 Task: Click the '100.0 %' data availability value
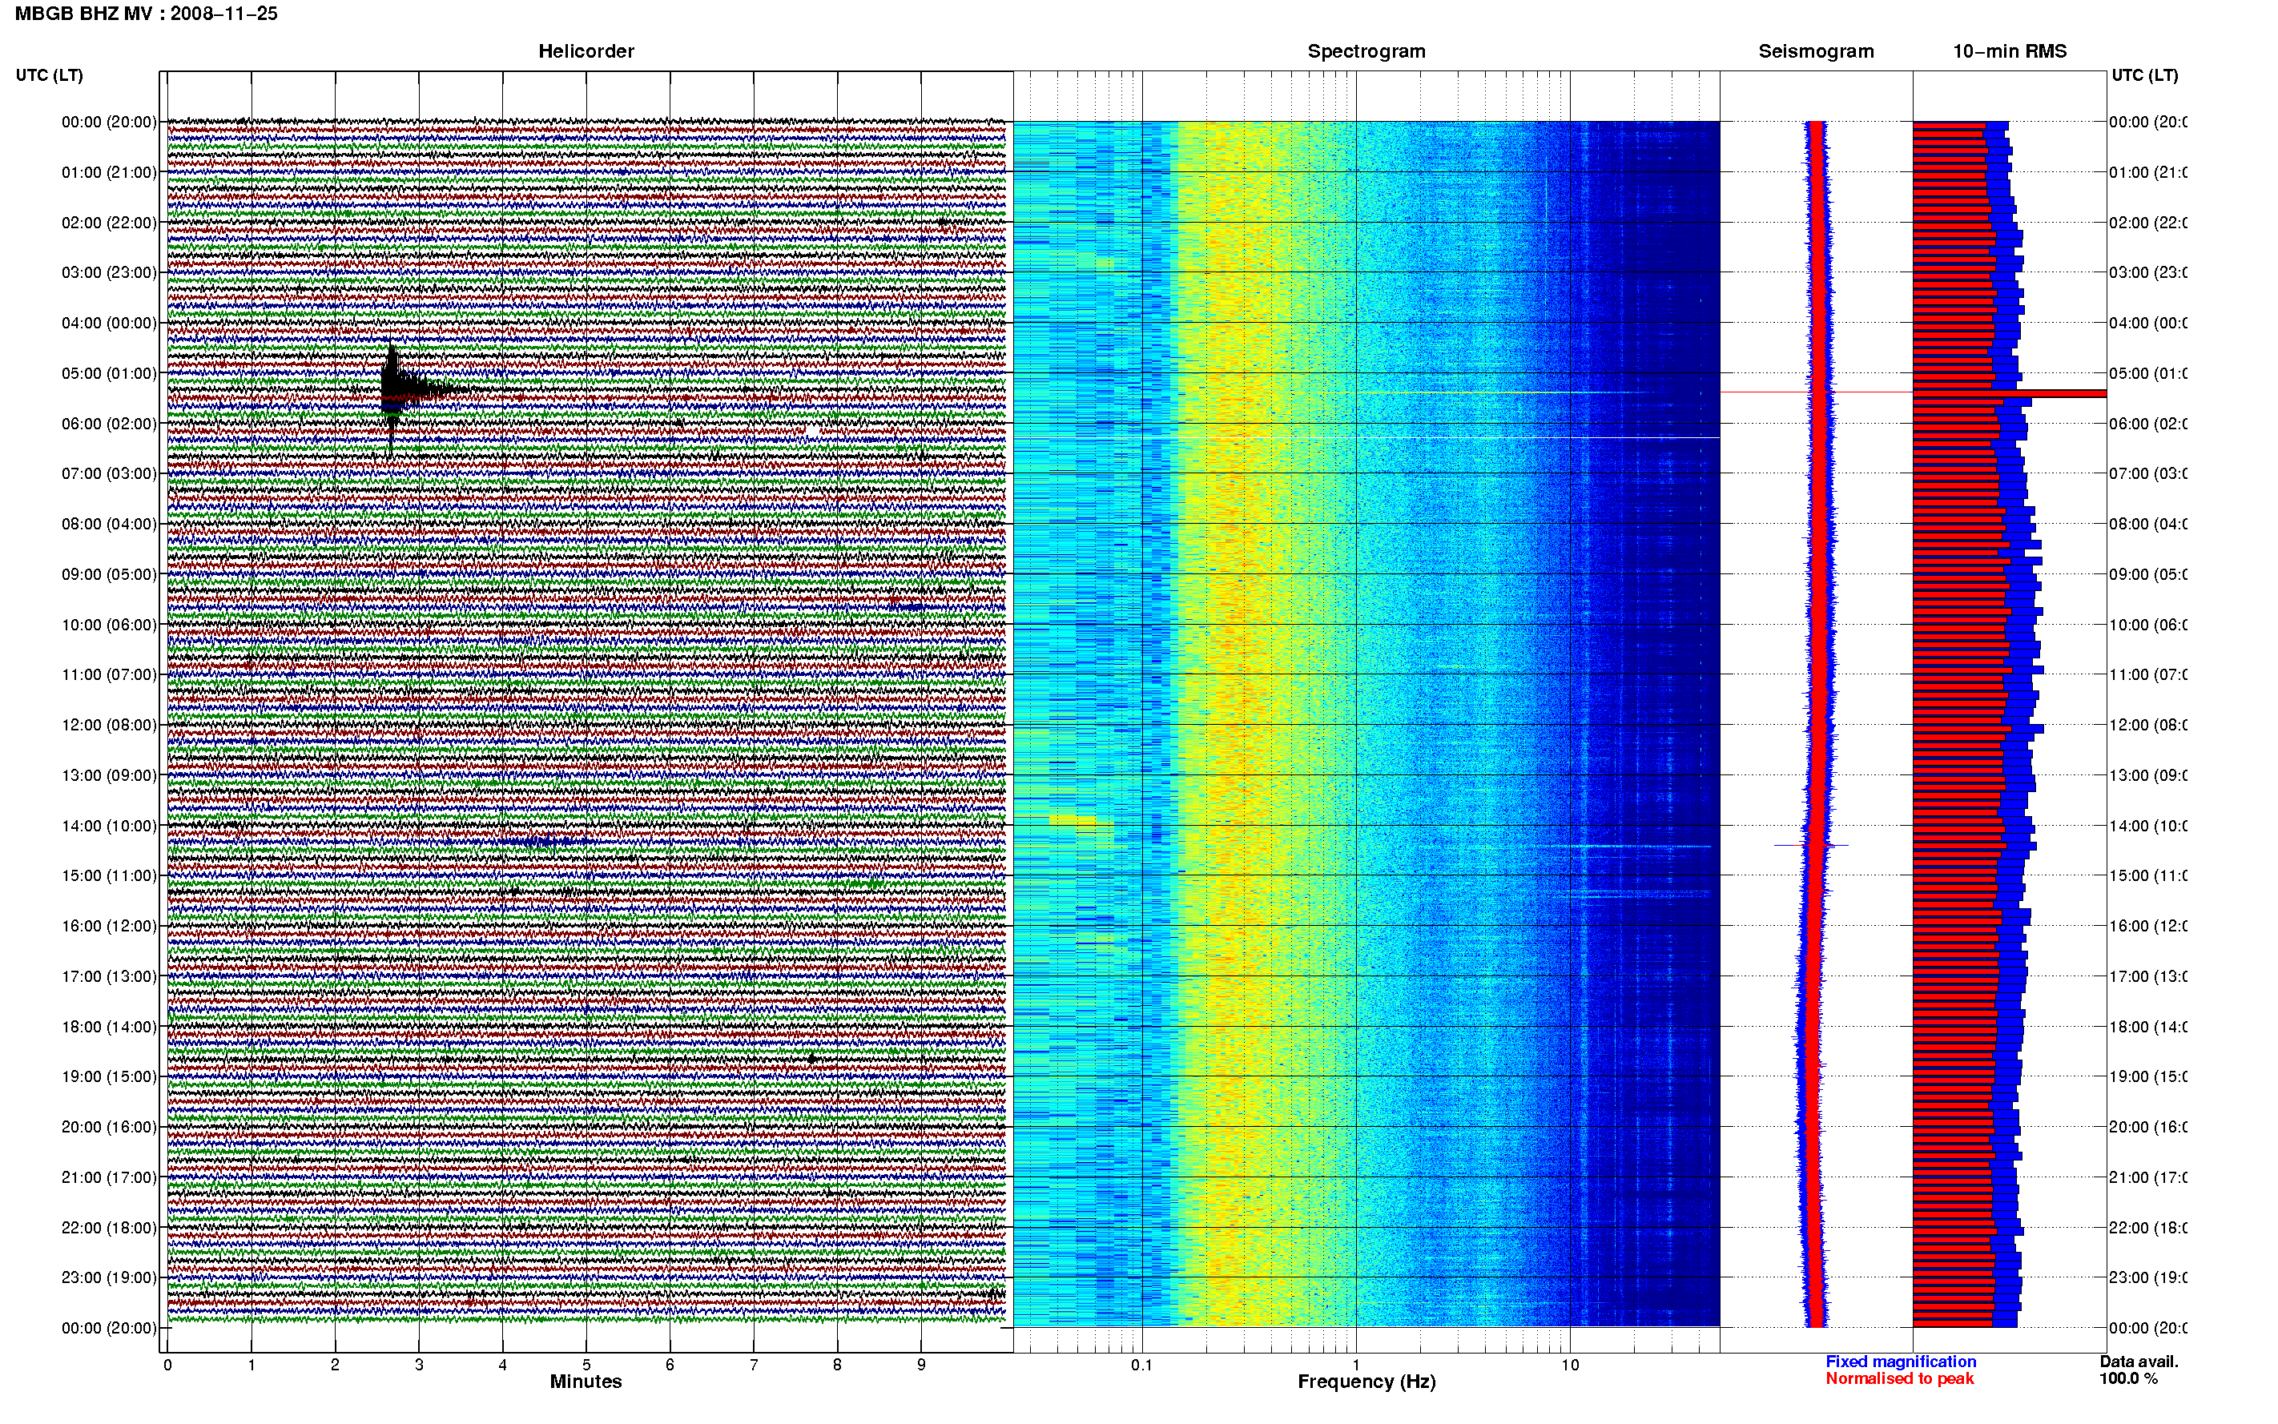[2128, 1379]
